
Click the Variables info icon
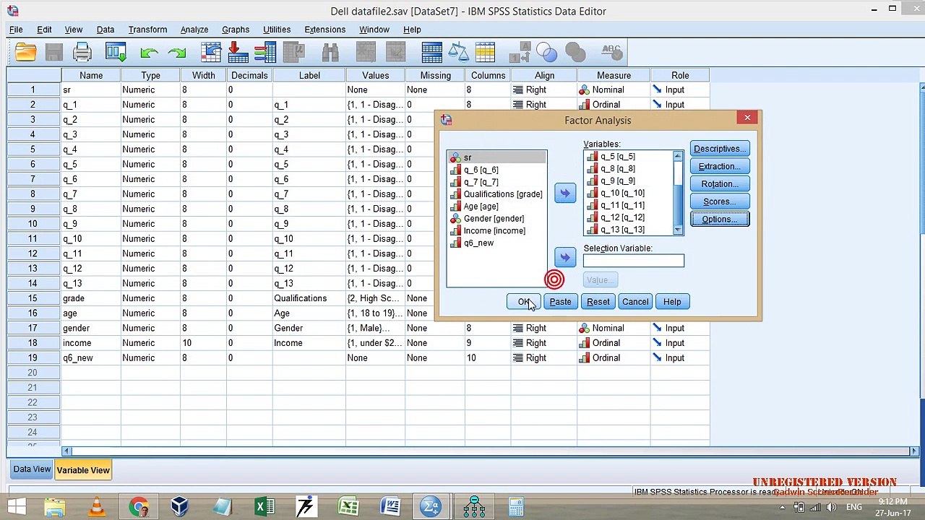click(x=265, y=52)
